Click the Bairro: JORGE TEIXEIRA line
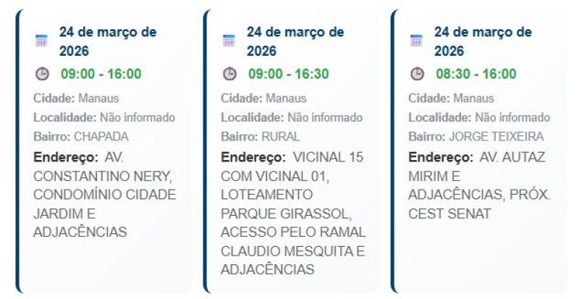579x299 pixels. (476, 136)
